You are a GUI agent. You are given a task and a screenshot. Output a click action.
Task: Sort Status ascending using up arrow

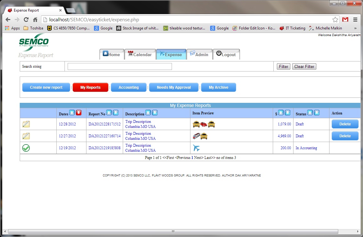coord(310,113)
